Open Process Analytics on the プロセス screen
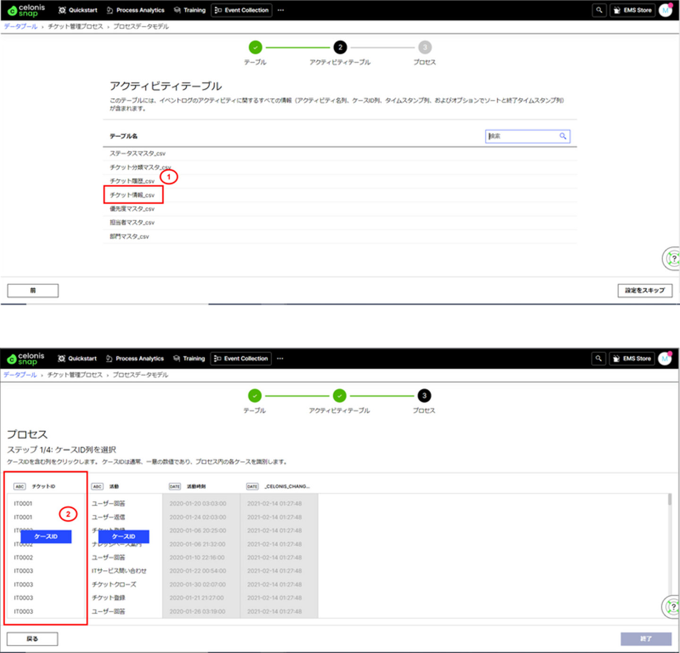This screenshot has width=680, height=653. 135,359
